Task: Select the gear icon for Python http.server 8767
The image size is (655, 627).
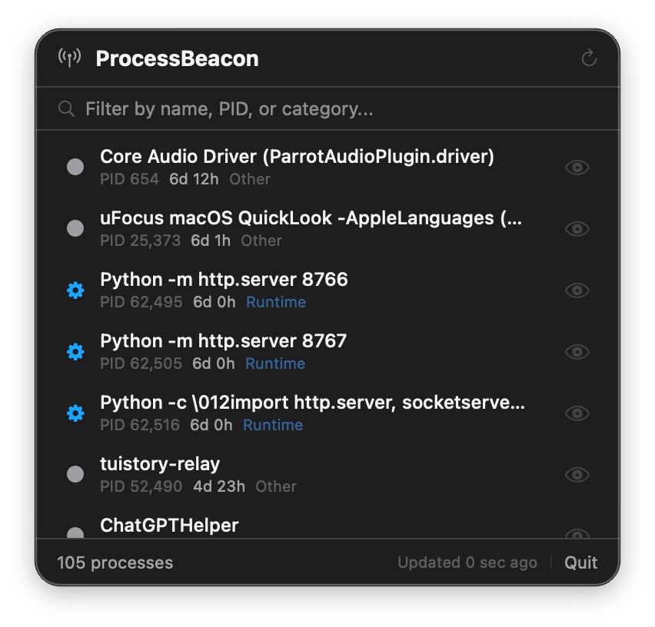Action: (x=75, y=351)
